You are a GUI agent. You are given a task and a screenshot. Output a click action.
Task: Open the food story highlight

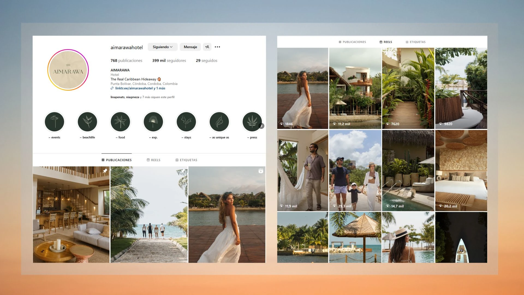120,122
